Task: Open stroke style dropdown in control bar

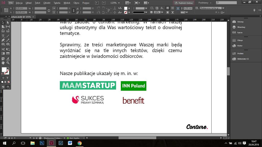Action: tap(146, 12)
